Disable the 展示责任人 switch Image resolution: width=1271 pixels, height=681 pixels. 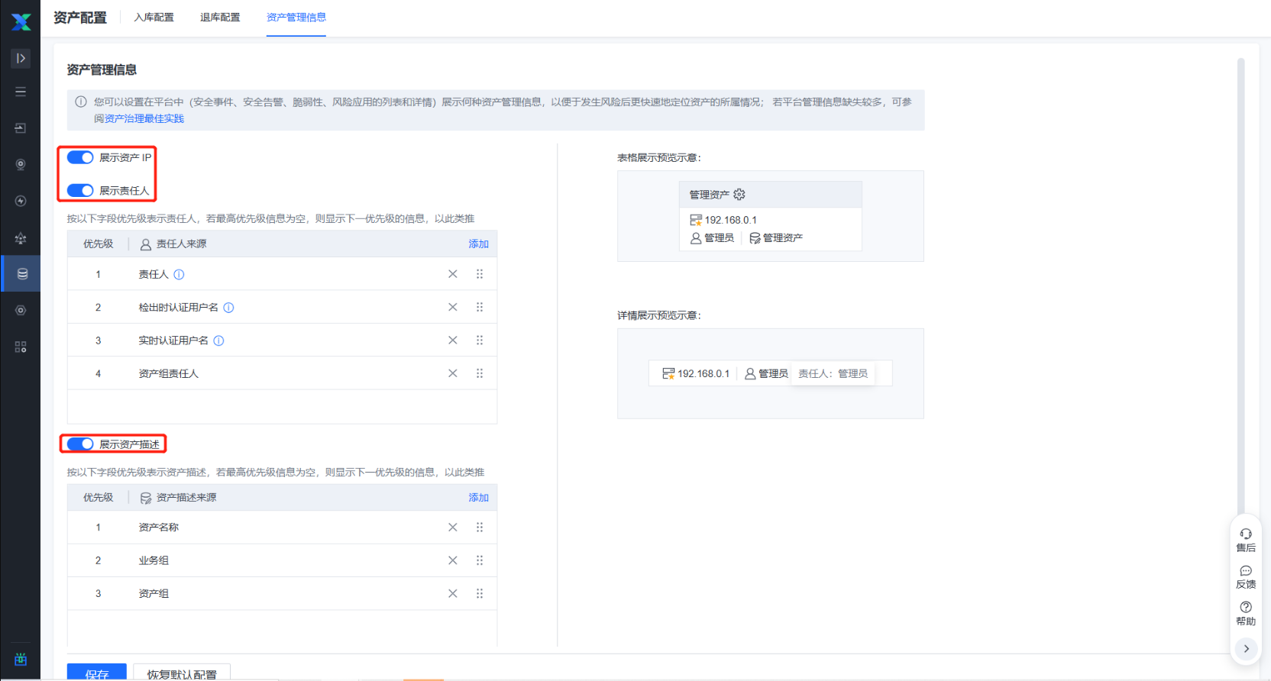80,190
